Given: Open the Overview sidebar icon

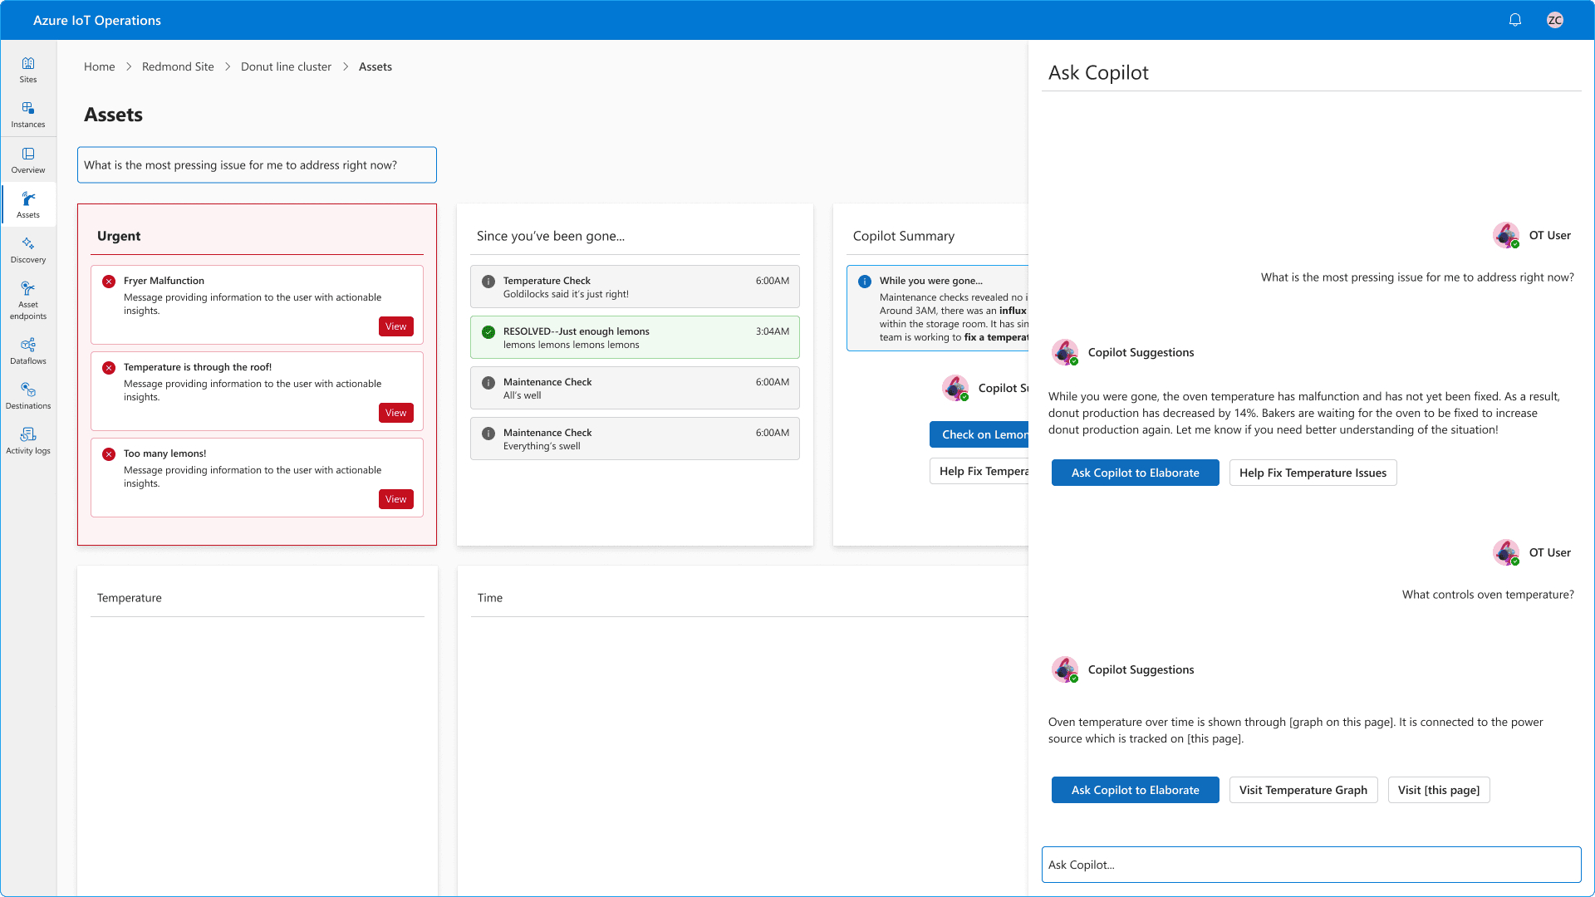Looking at the screenshot, I should click(28, 159).
